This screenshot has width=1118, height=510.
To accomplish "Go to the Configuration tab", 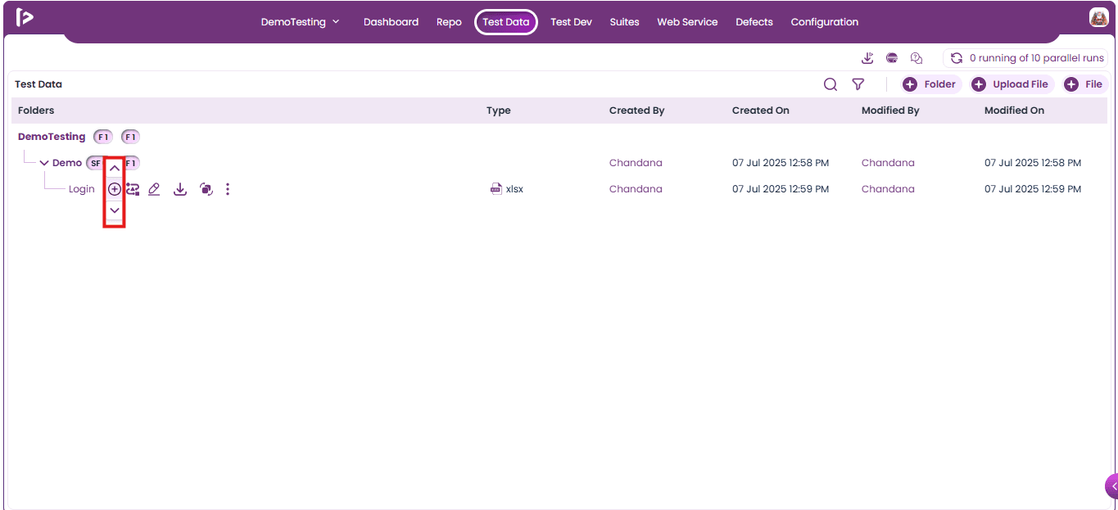I will (x=825, y=22).
